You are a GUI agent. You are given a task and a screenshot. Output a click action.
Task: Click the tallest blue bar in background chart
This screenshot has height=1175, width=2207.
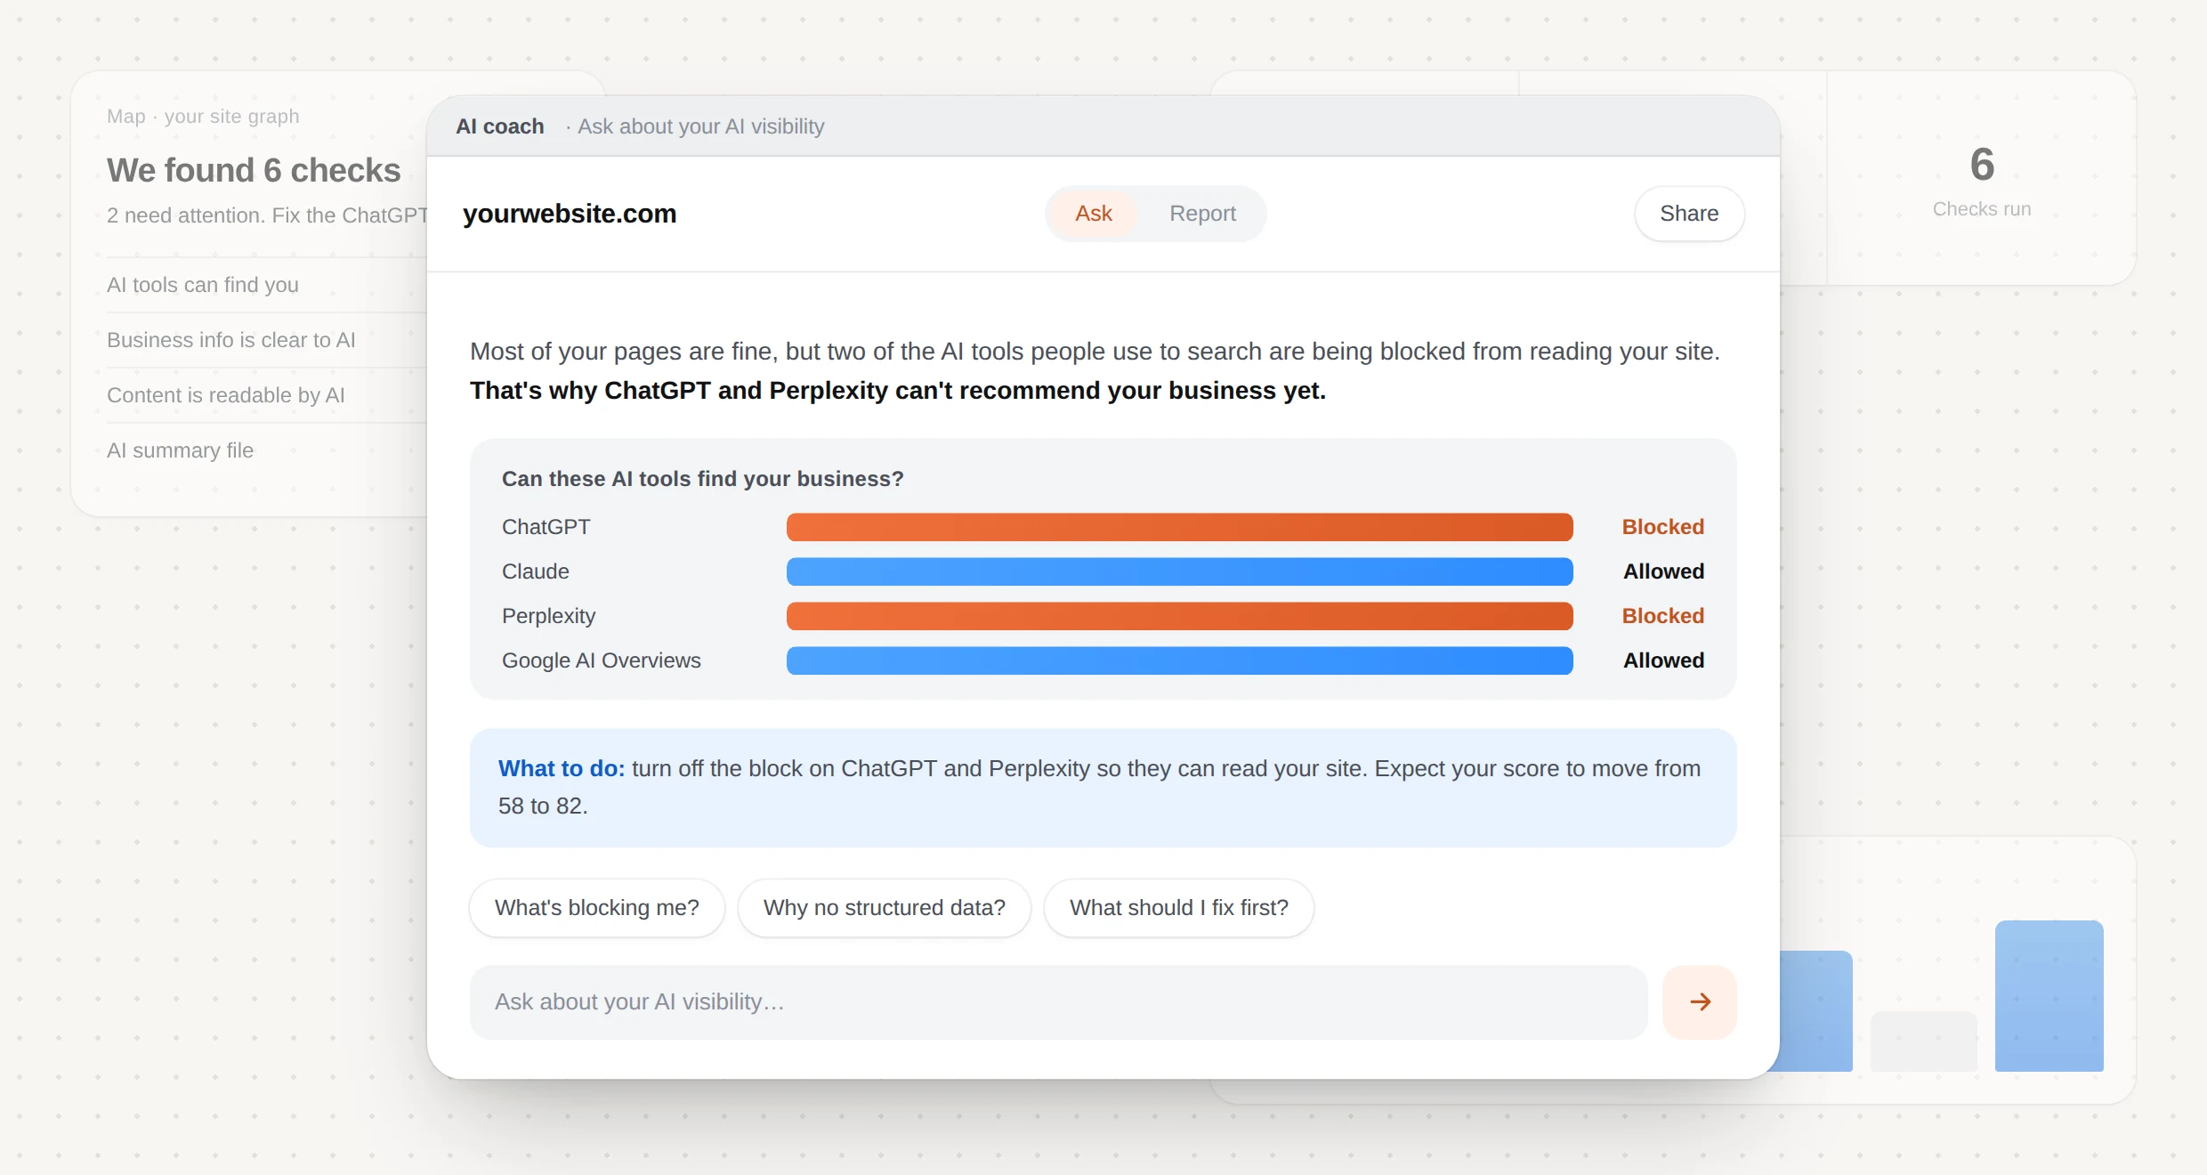[x=2049, y=996]
